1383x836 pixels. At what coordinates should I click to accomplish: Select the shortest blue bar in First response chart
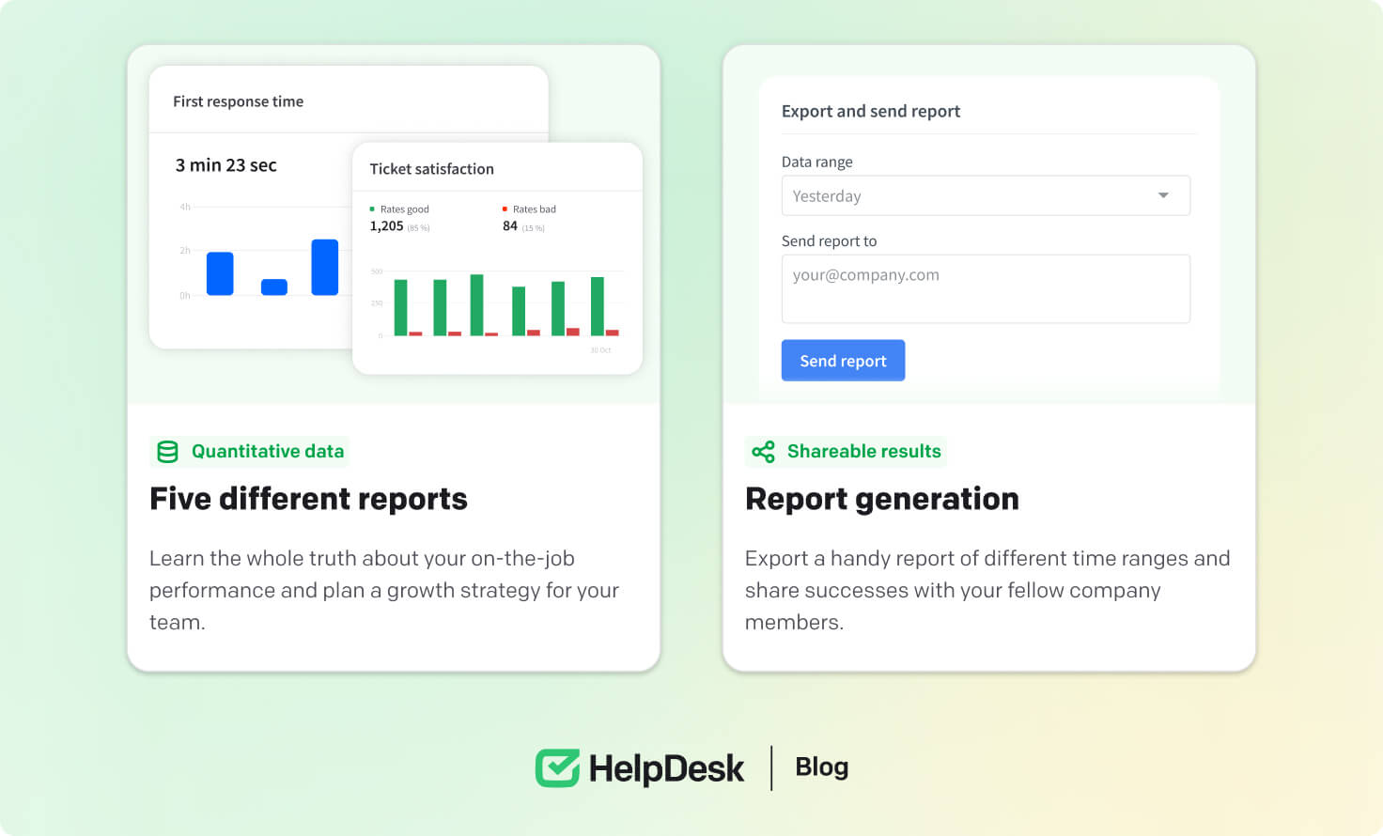click(273, 286)
